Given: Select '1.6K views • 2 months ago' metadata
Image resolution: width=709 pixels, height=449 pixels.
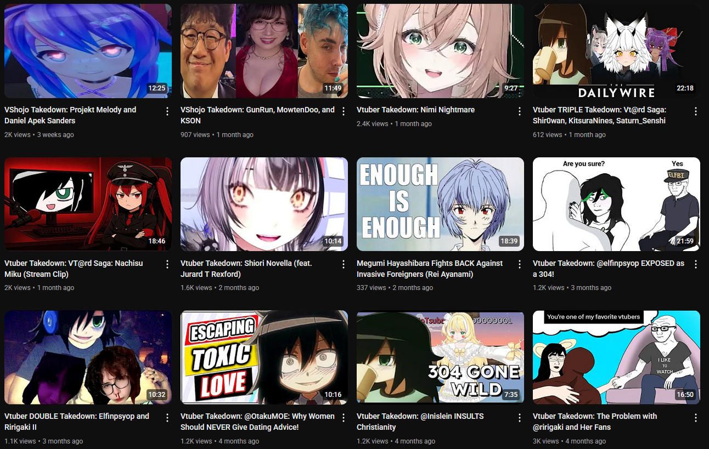Looking at the screenshot, I should tap(220, 288).
